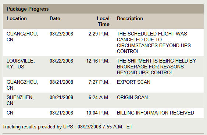
Task: Click the Description column header
Action: [x=130, y=18]
